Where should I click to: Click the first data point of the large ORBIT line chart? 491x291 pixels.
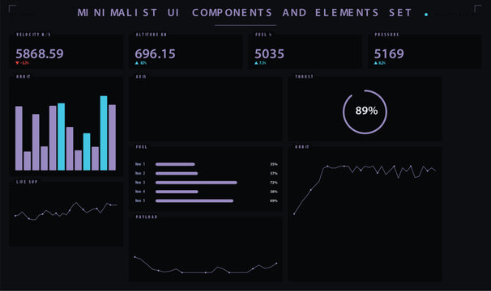294,214
